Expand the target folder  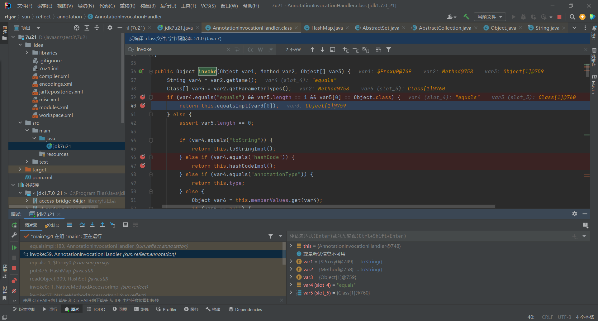coord(20,170)
